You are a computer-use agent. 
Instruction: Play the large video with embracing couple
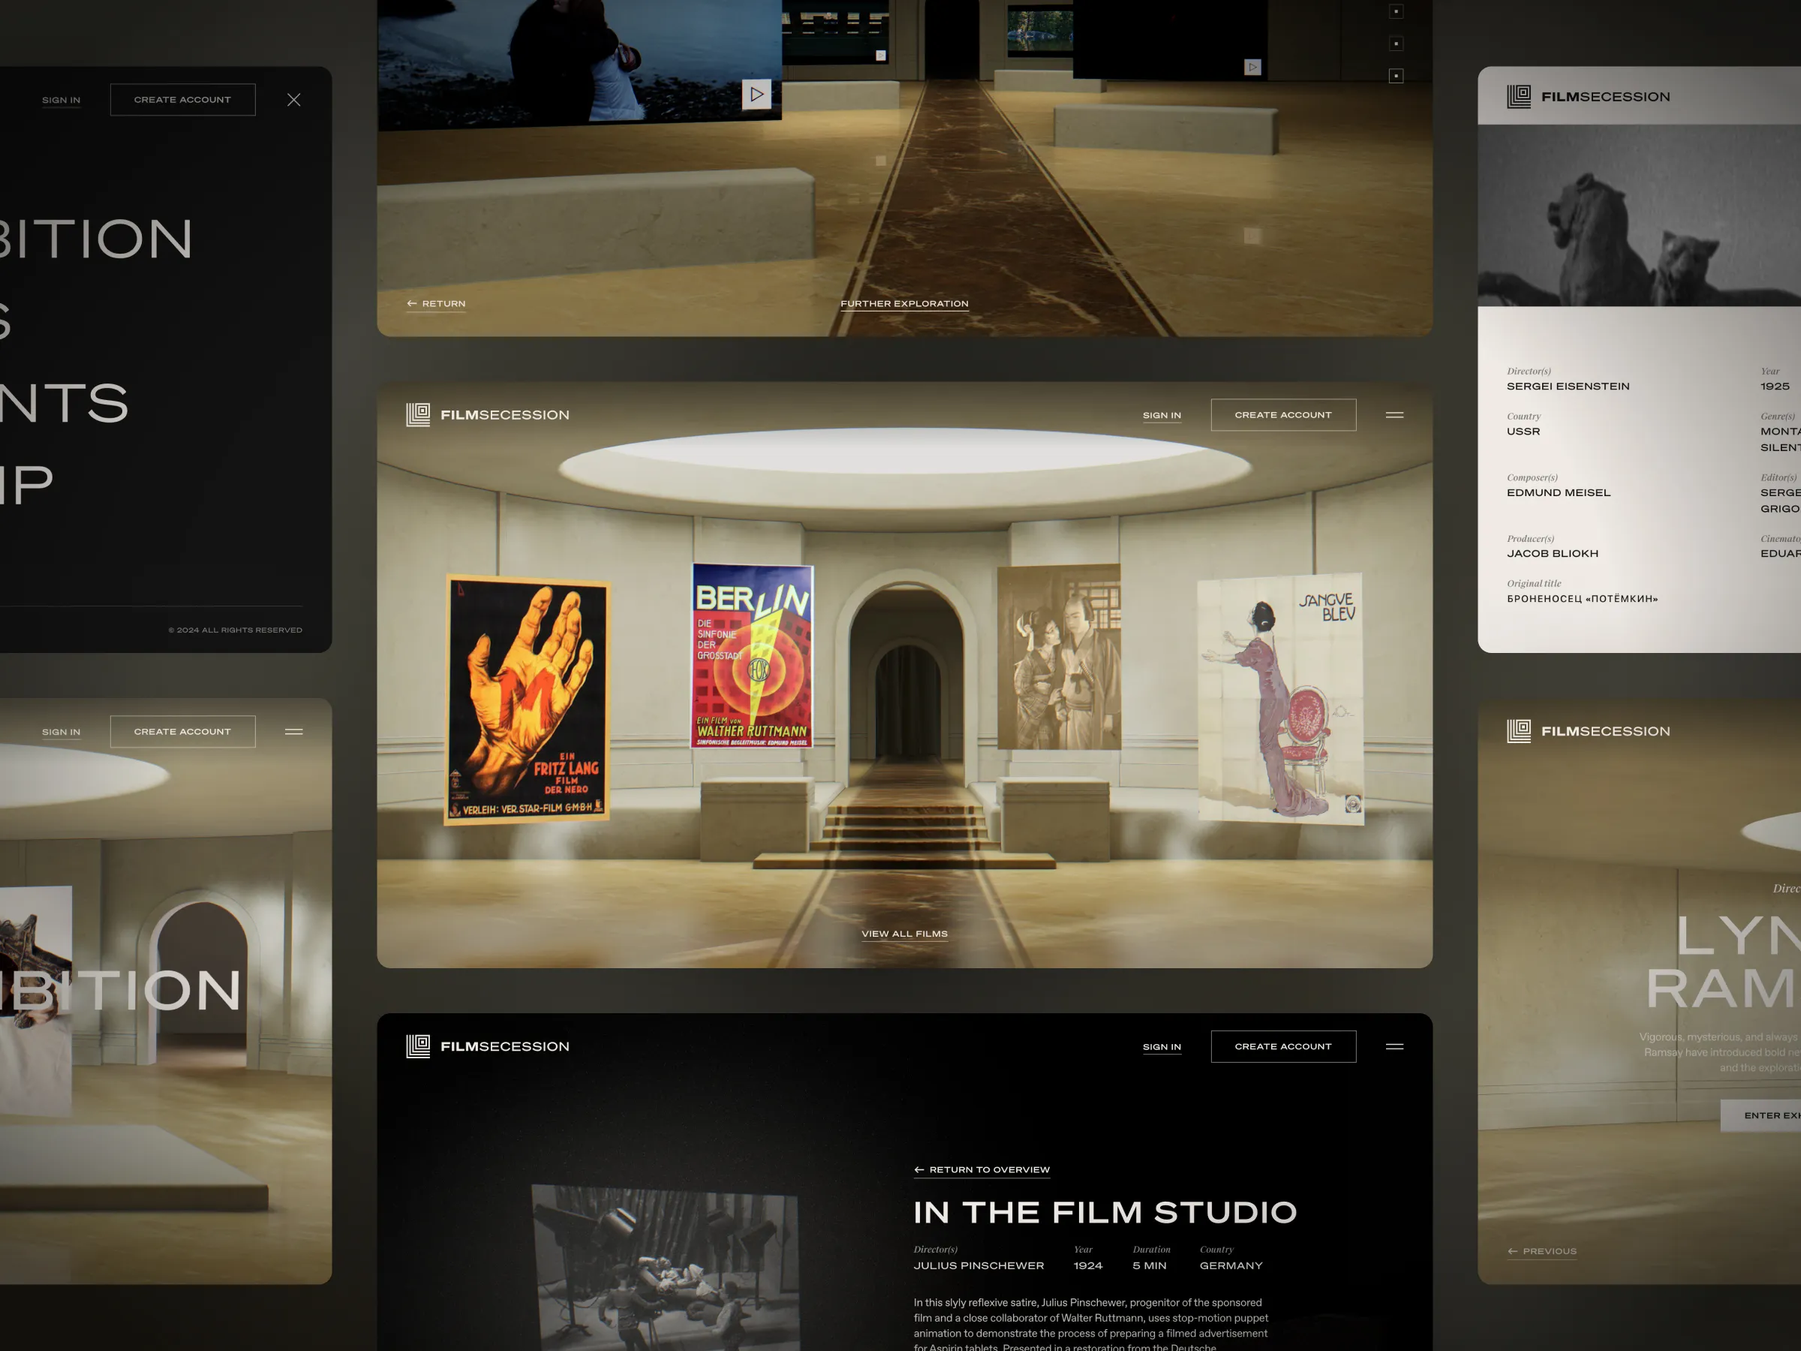point(756,95)
